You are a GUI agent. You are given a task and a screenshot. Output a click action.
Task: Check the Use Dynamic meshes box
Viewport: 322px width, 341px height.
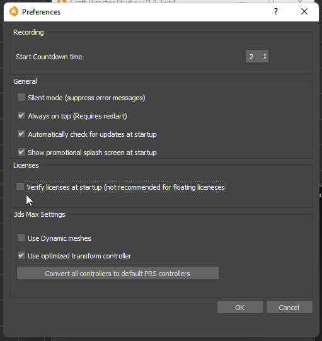point(21,238)
